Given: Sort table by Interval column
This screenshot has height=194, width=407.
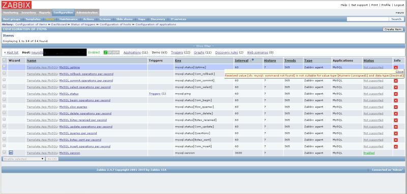Looking at the screenshot, I should pyautogui.click(x=241, y=60).
